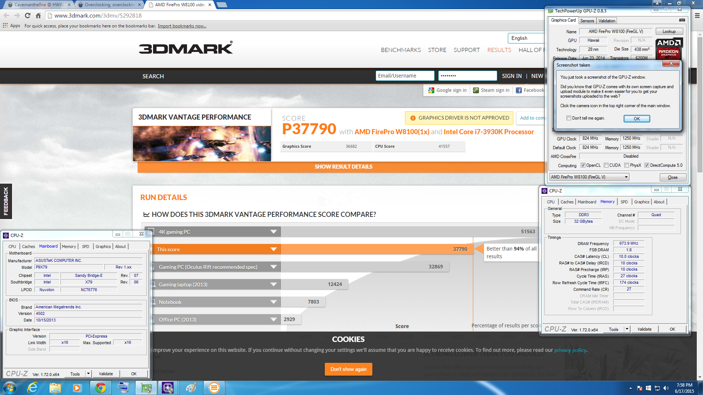Open the privacy policy link

click(x=570, y=350)
